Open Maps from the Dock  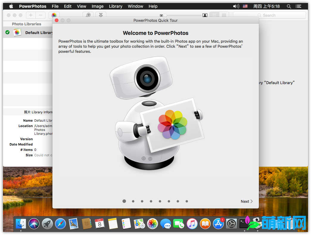(x=139, y=224)
